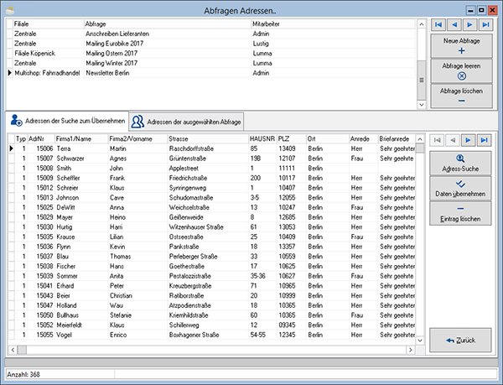
Task: Select the Mailing Winter 2017 query
Action: click(211, 63)
